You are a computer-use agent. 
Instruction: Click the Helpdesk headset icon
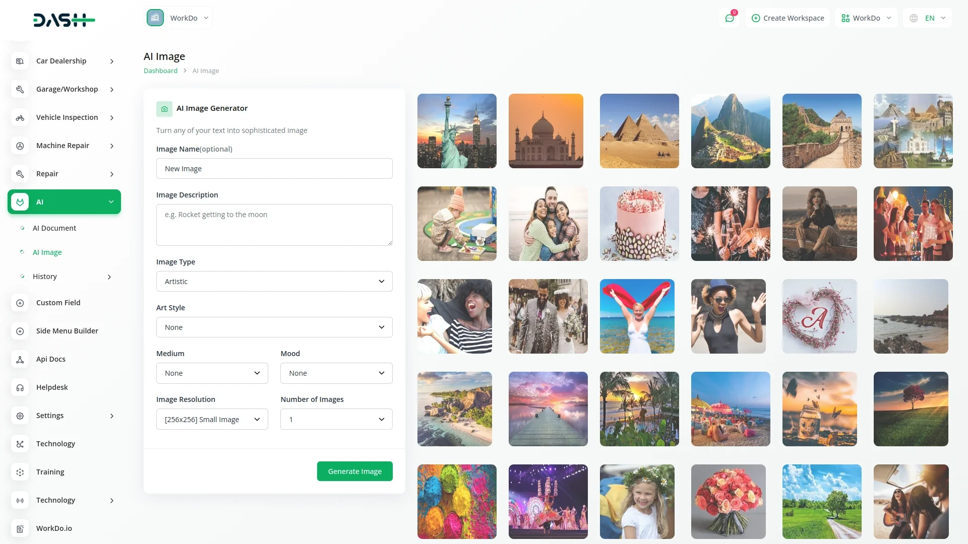point(20,387)
